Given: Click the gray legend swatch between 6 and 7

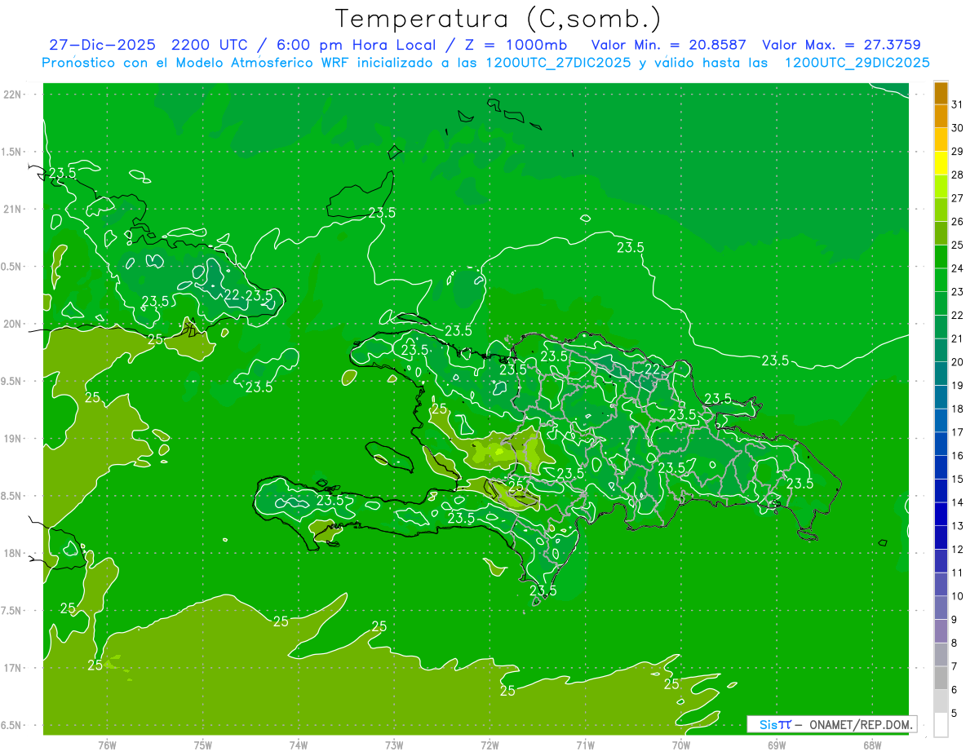Looking at the screenshot, I should [x=941, y=678].
